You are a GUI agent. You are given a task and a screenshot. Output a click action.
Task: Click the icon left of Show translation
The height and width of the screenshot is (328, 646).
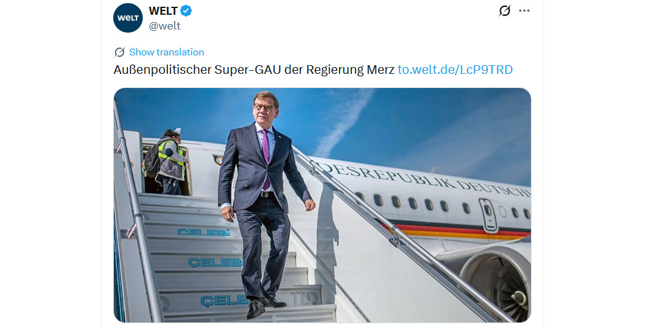point(119,52)
